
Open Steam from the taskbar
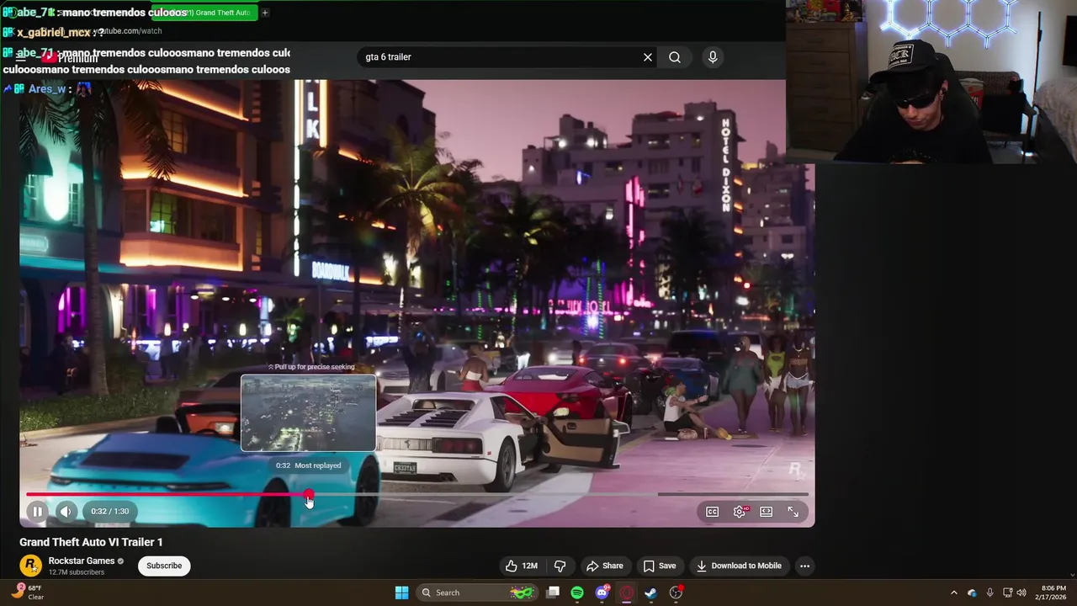click(650, 593)
